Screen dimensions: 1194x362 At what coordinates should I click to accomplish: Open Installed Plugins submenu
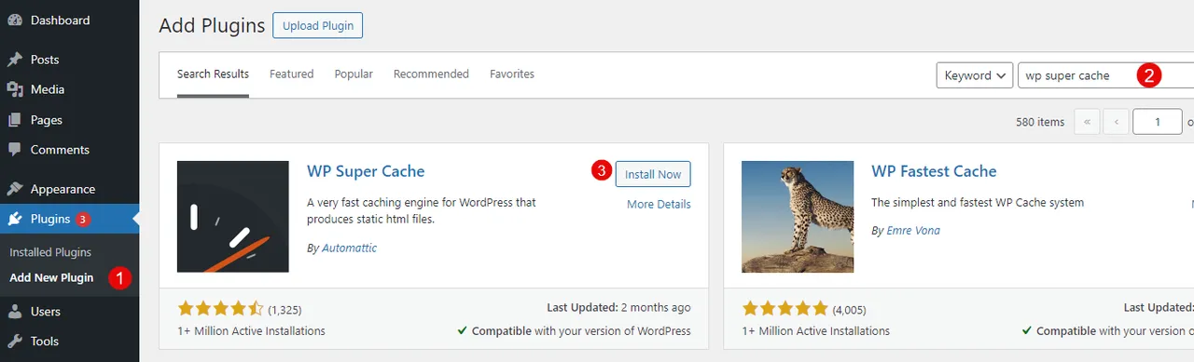(x=50, y=252)
